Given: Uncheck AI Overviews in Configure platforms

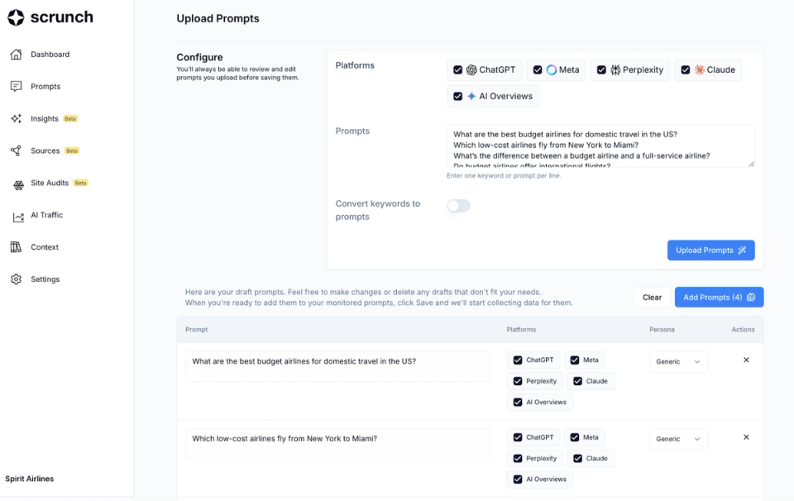Looking at the screenshot, I should click(x=457, y=96).
